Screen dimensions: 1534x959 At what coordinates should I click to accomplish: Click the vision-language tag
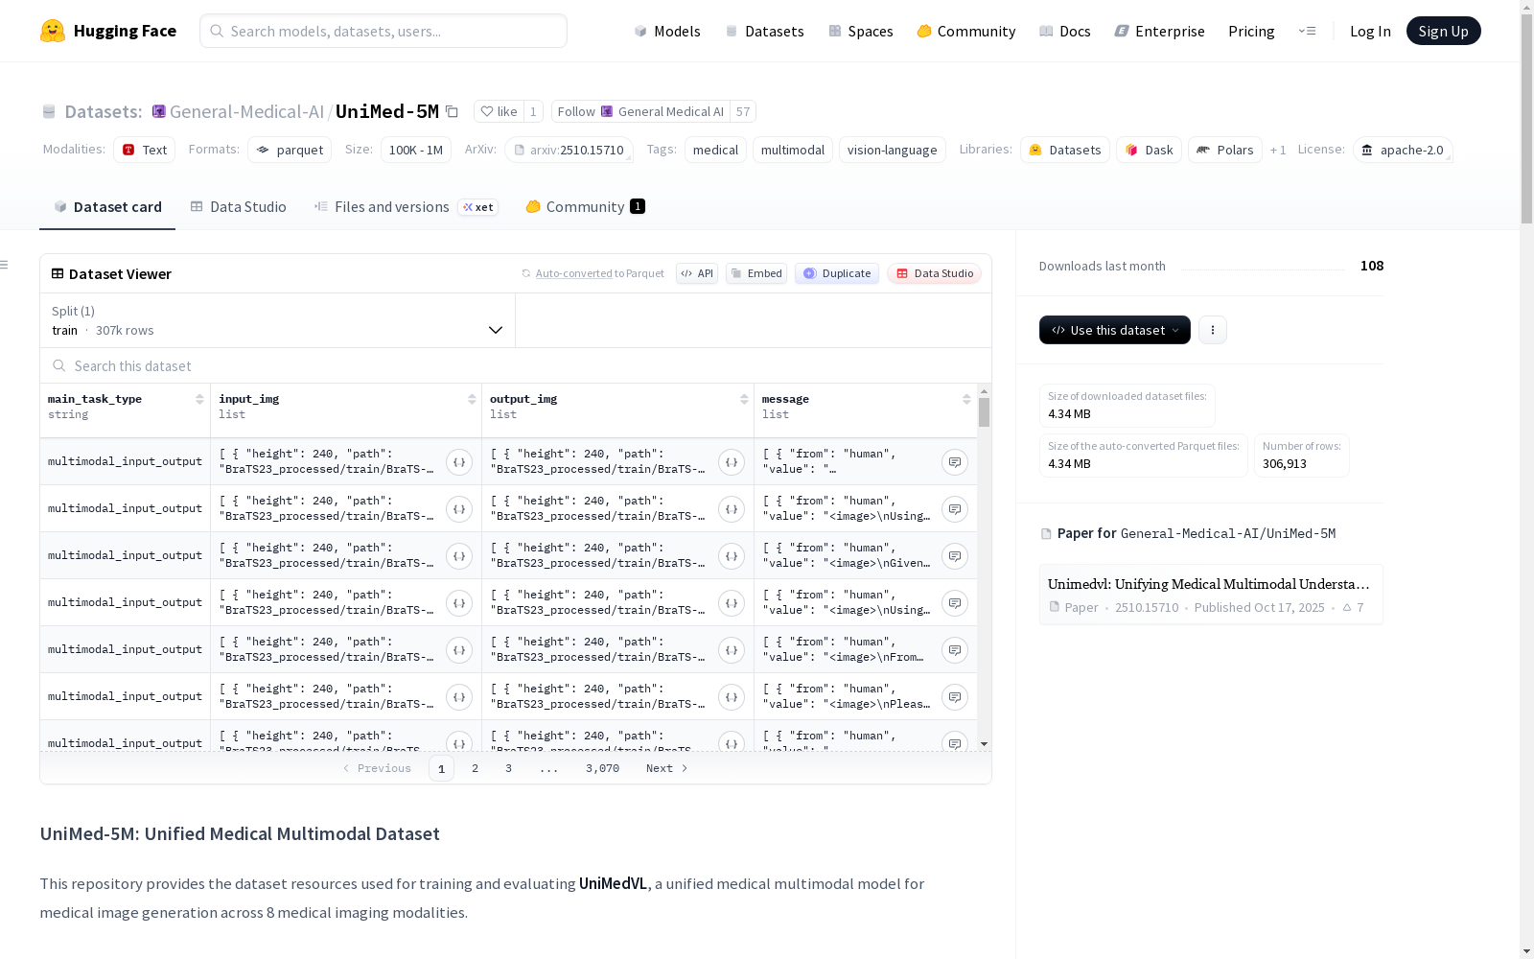pyautogui.click(x=892, y=150)
